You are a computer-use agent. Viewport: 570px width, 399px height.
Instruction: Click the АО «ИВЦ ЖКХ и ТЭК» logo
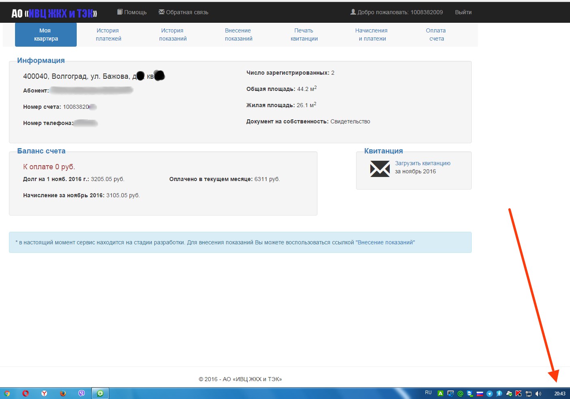[x=54, y=13]
